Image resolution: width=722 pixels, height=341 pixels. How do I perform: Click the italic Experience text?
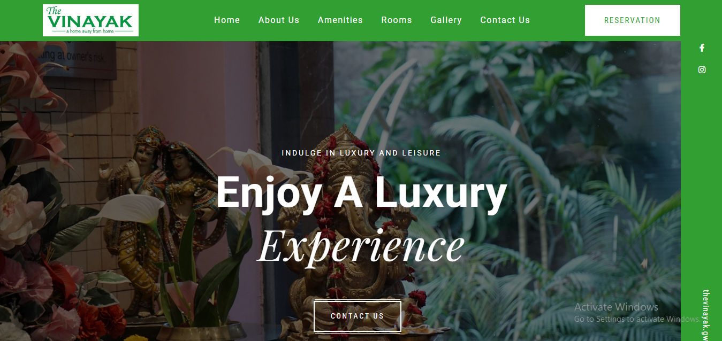coord(361,246)
